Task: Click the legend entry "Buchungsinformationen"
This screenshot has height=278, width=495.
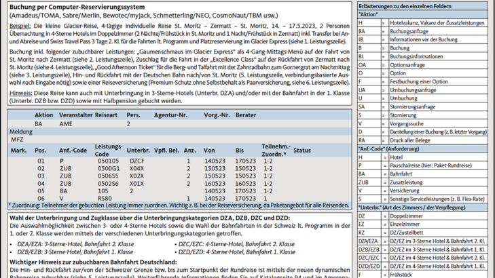Action: point(416,57)
